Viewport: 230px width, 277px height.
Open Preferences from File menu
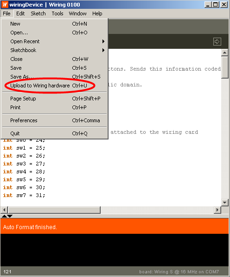(x=55, y=120)
